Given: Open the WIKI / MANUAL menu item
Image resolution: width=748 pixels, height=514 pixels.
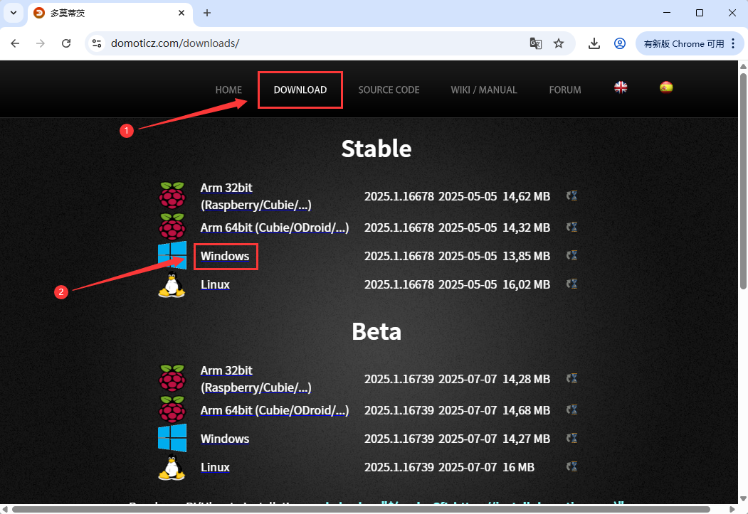Looking at the screenshot, I should 484,90.
